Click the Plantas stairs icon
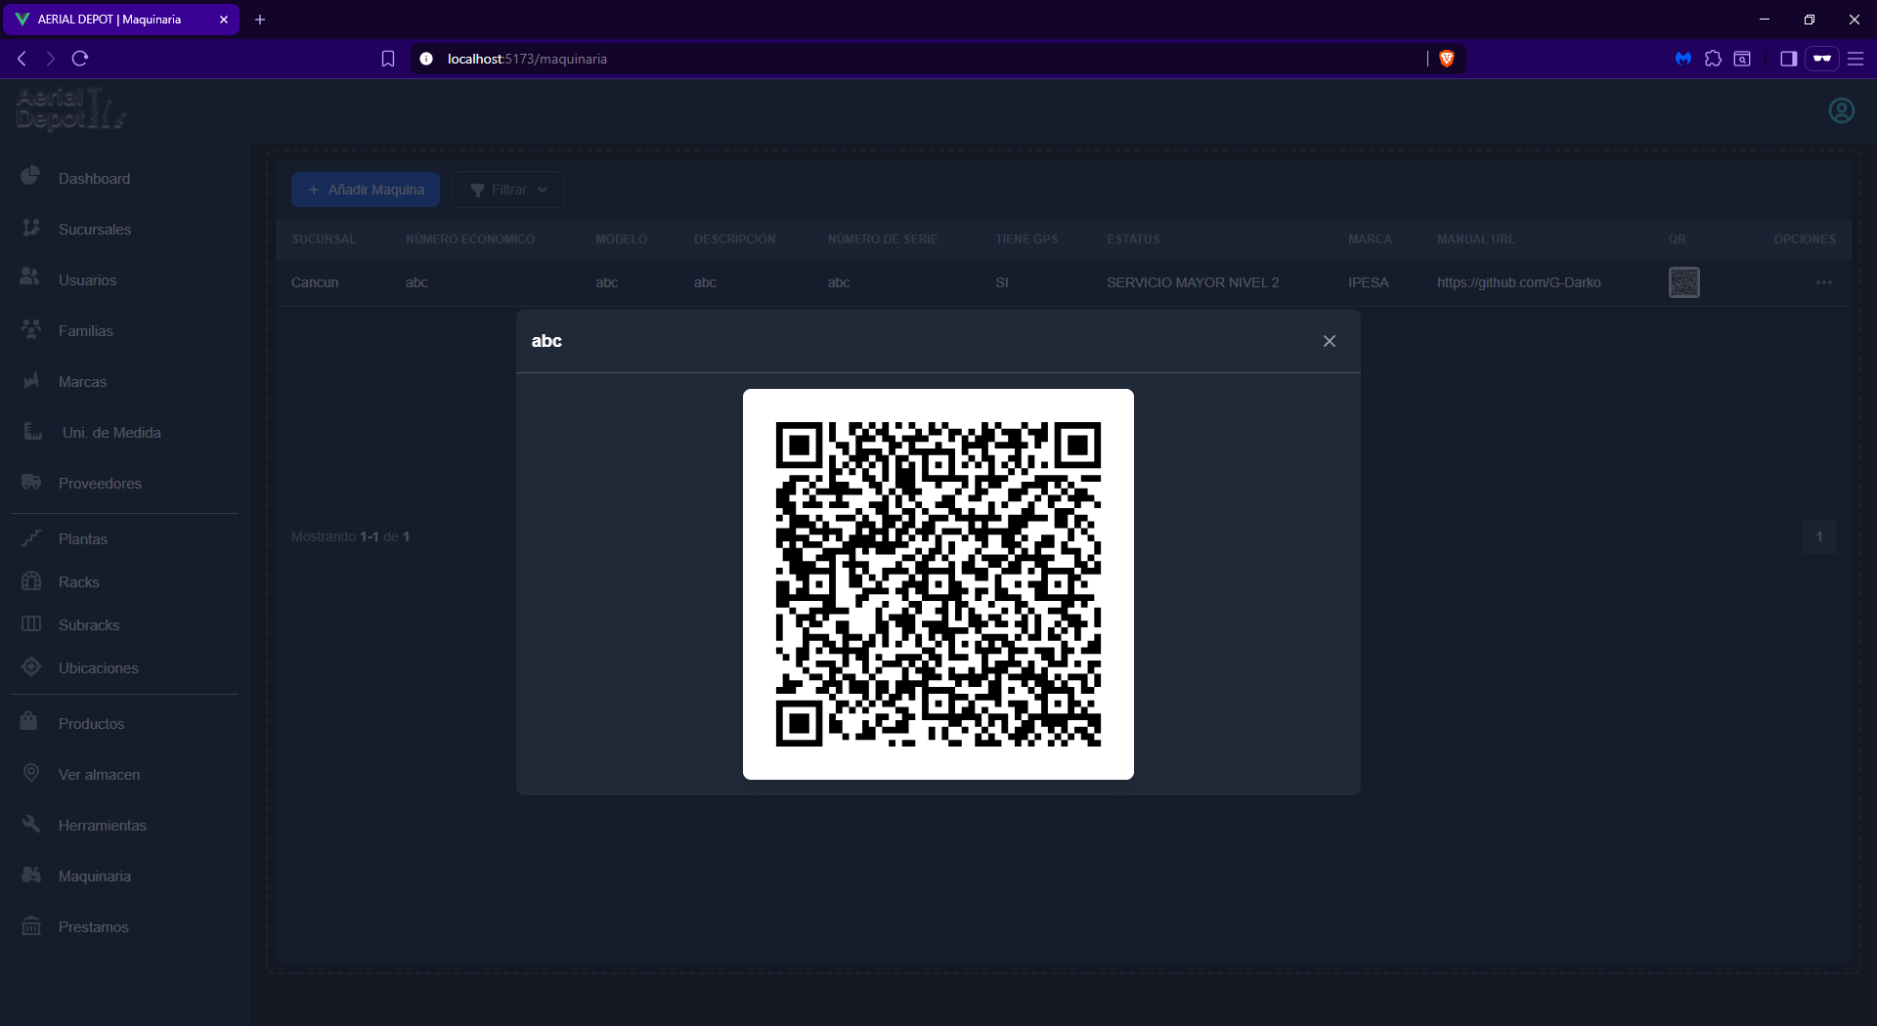The height and width of the screenshot is (1026, 1877). [31, 536]
